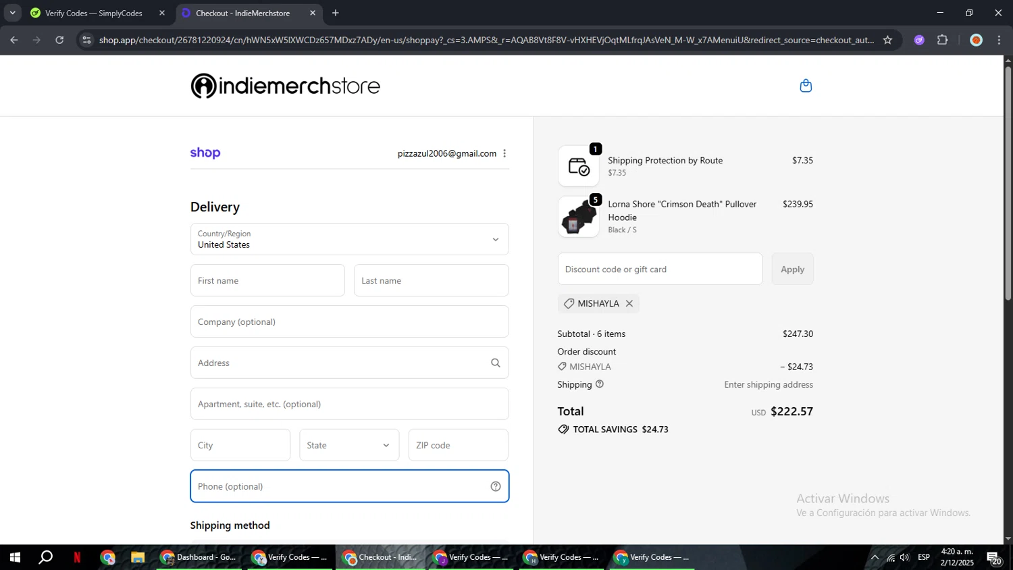Click the Address search magnifier icon

click(496, 363)
